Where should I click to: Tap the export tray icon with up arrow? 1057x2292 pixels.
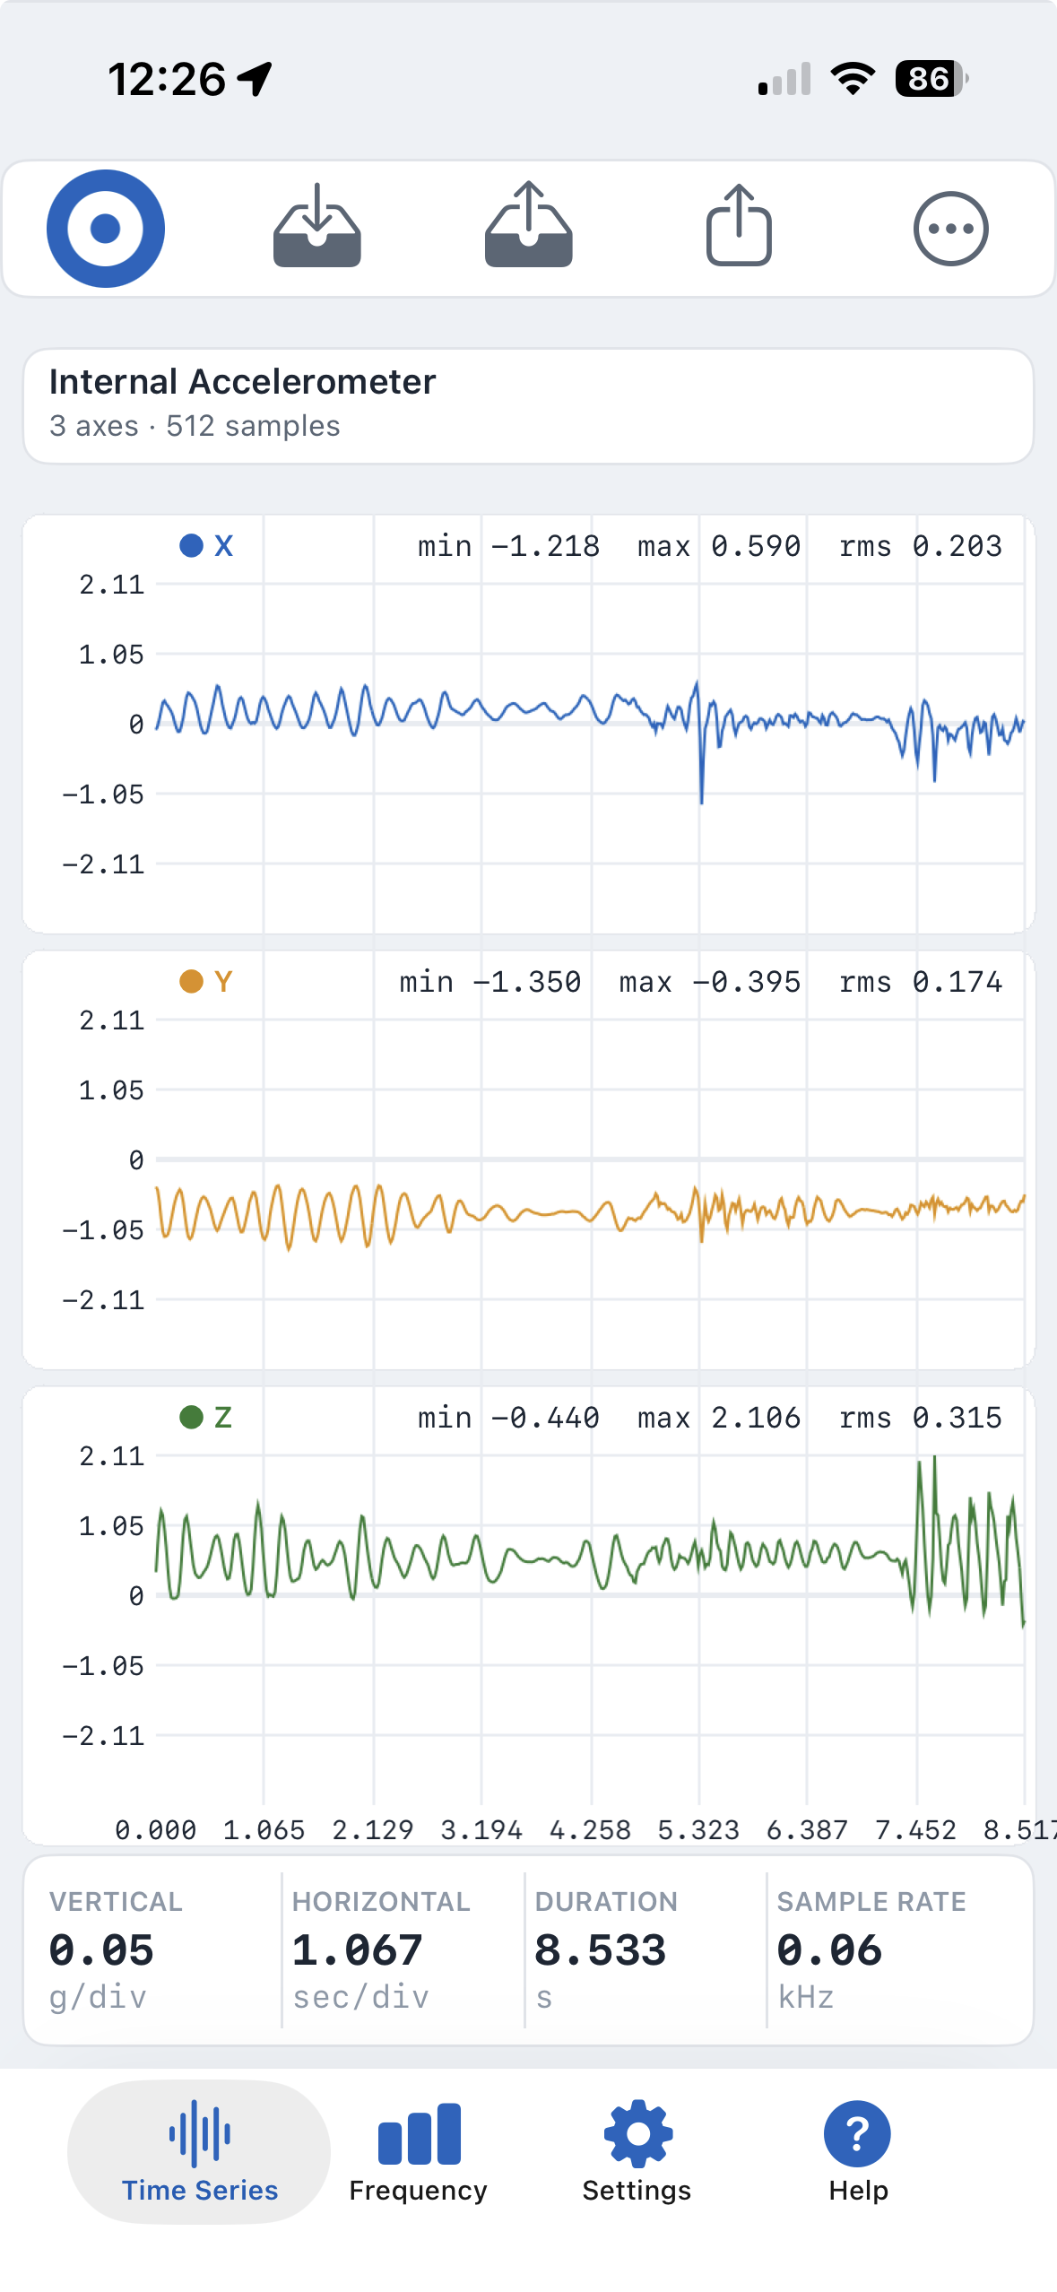coord(529,225)
